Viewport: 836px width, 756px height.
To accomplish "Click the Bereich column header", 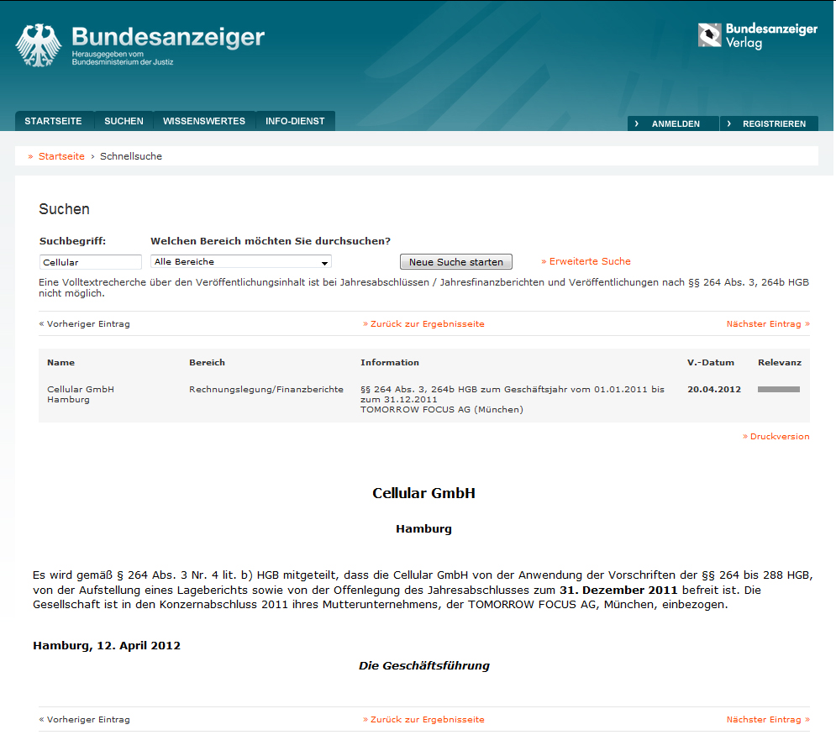I will tap(207, 363).
